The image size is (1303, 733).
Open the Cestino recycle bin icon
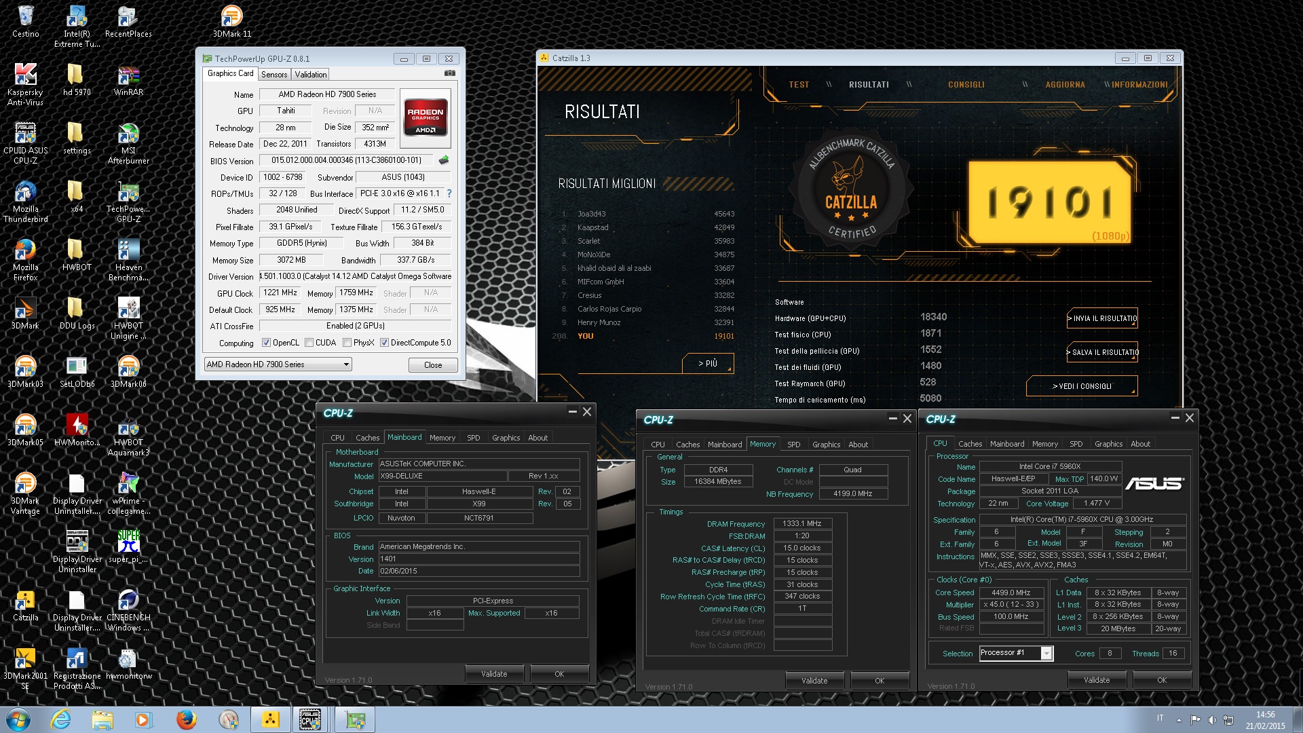(25, 22)
